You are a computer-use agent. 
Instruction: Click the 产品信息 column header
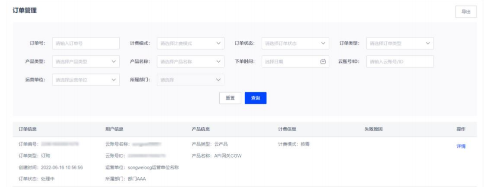pos(201,129)
